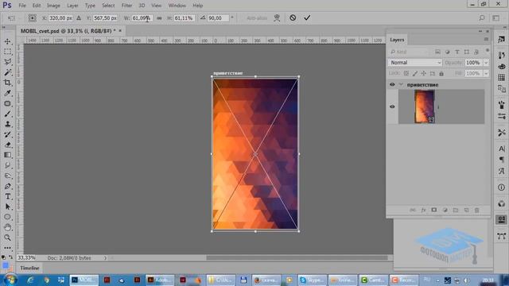Click Delete layer trash icon
The width and height of the screenshot is (509, 286).
[x=477, y=210]
